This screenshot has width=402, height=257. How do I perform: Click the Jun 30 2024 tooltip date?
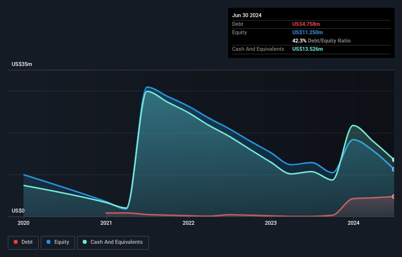click(x=247, y=15)
